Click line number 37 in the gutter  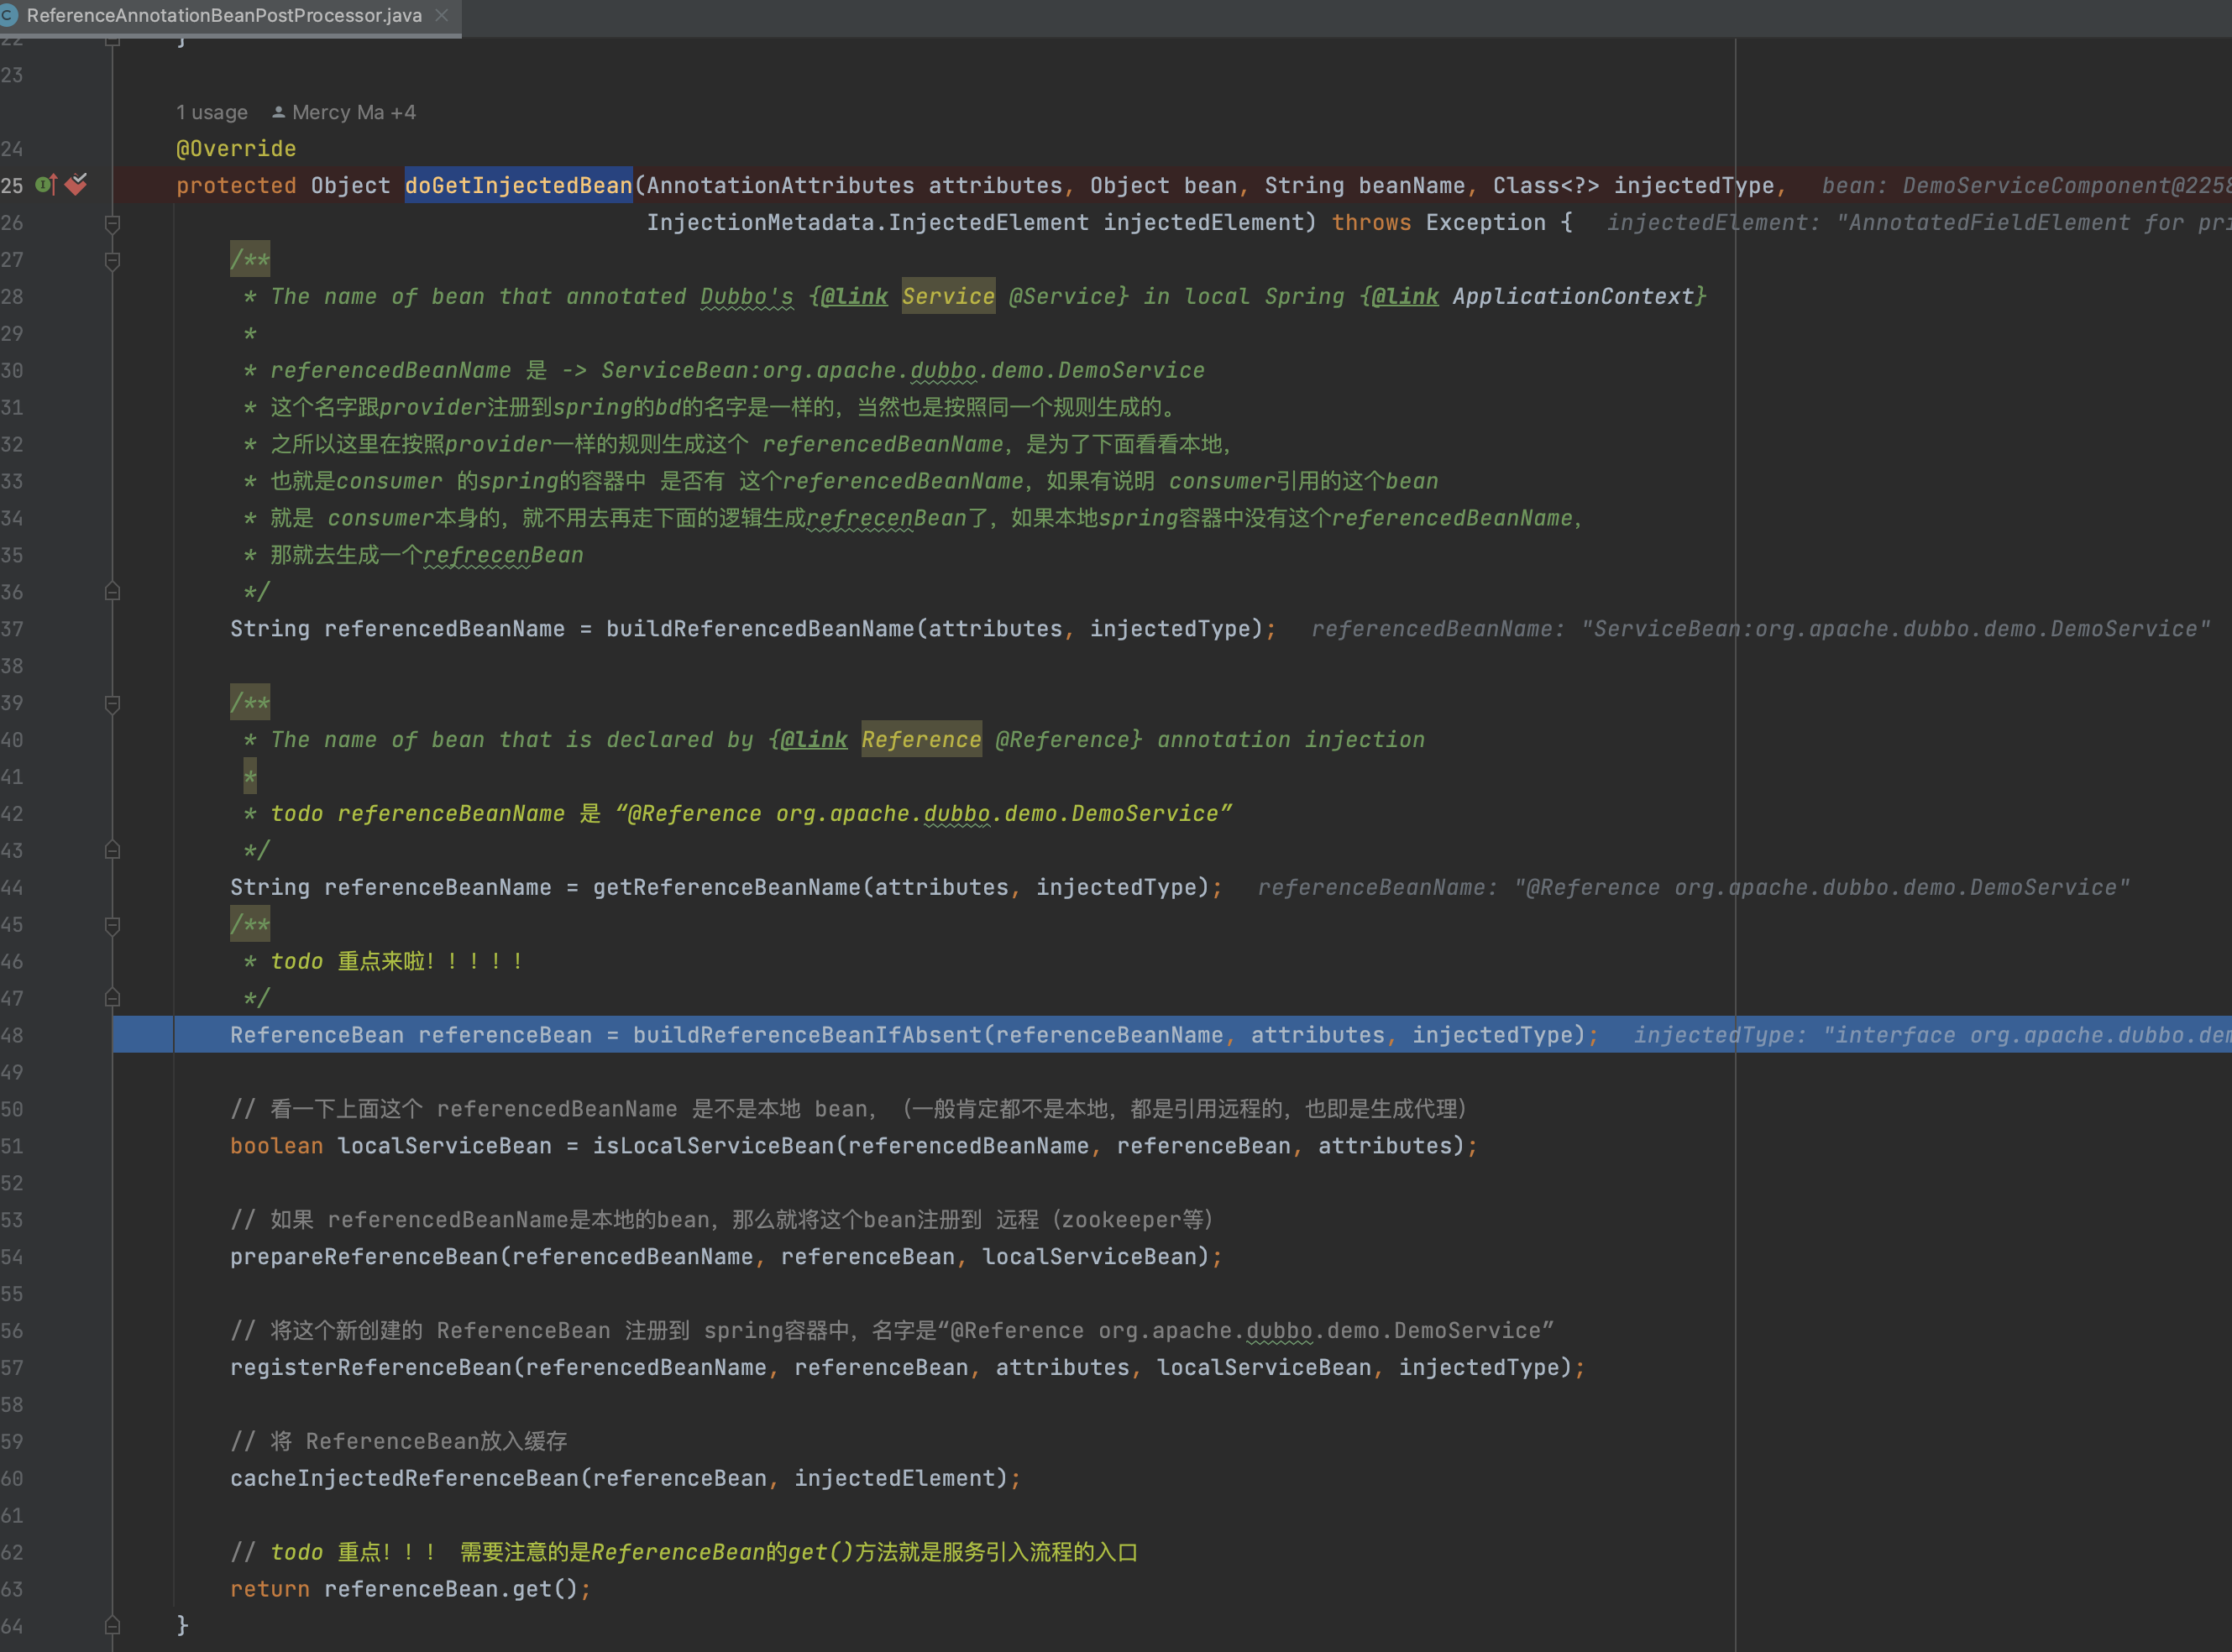[12, 629]
